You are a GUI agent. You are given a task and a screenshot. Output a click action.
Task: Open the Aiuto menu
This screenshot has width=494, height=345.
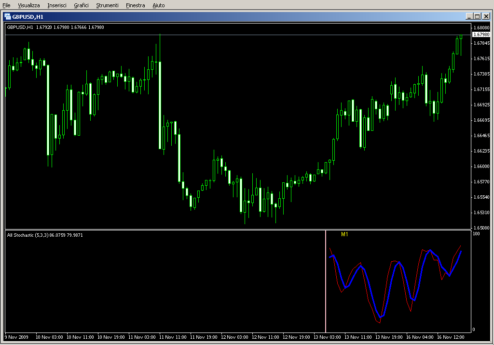click(x=158, y=5)
